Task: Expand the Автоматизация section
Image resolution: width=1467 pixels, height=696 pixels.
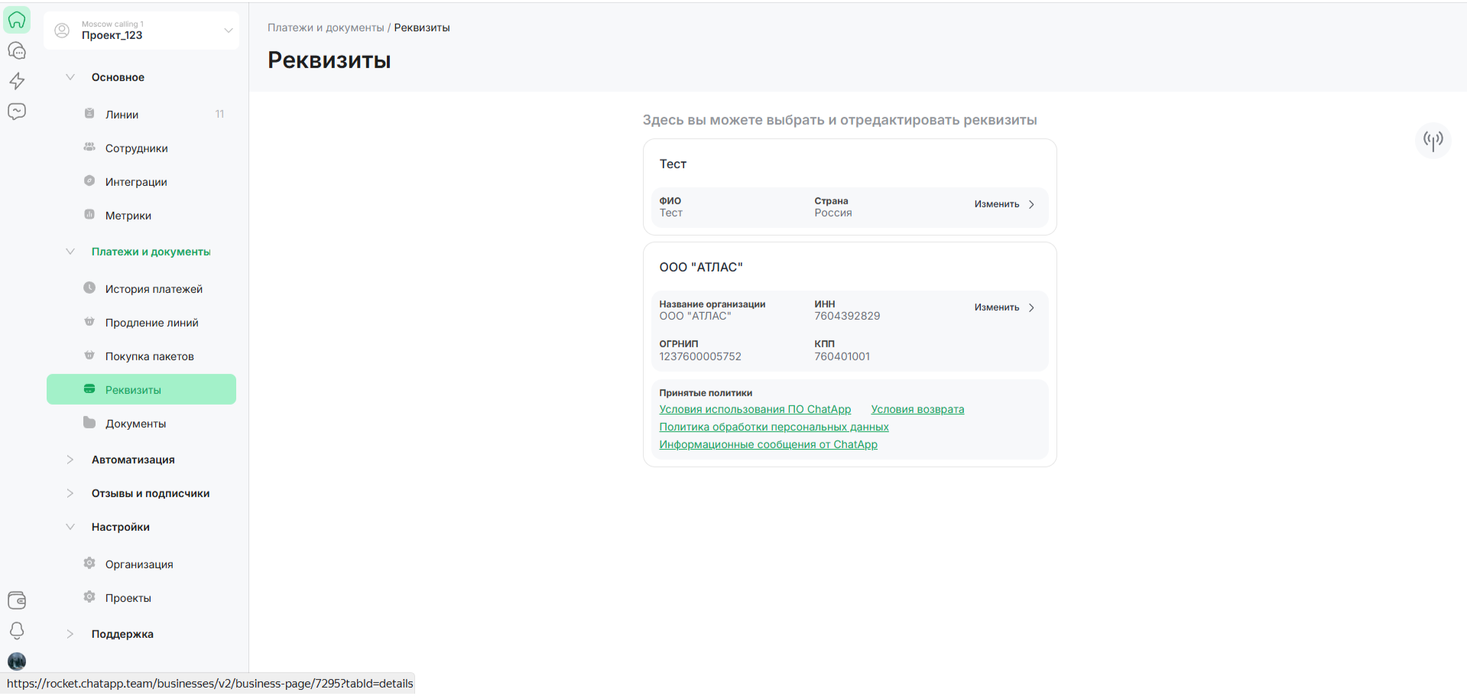Action: coord(70,460)
